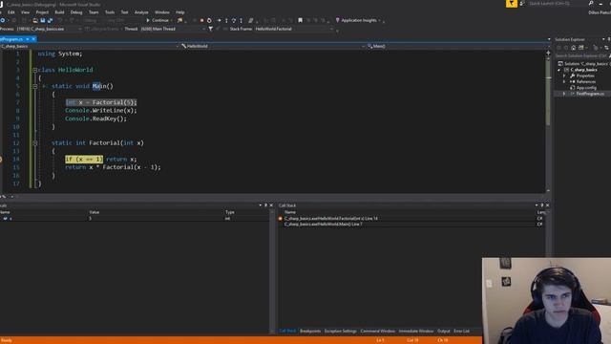The image size is (611, 344).
Task: Click the Solution Explorer Home icon
Action: pos(573,48)
